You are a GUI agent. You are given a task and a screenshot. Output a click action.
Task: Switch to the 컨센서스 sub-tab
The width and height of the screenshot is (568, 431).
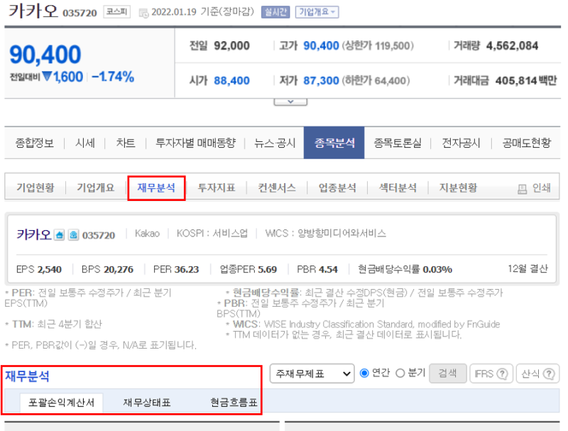tap(277, 187)
